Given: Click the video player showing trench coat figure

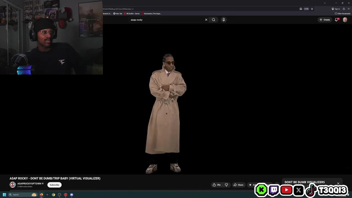Looking at the screenshot, I should [x=176, y=99].
